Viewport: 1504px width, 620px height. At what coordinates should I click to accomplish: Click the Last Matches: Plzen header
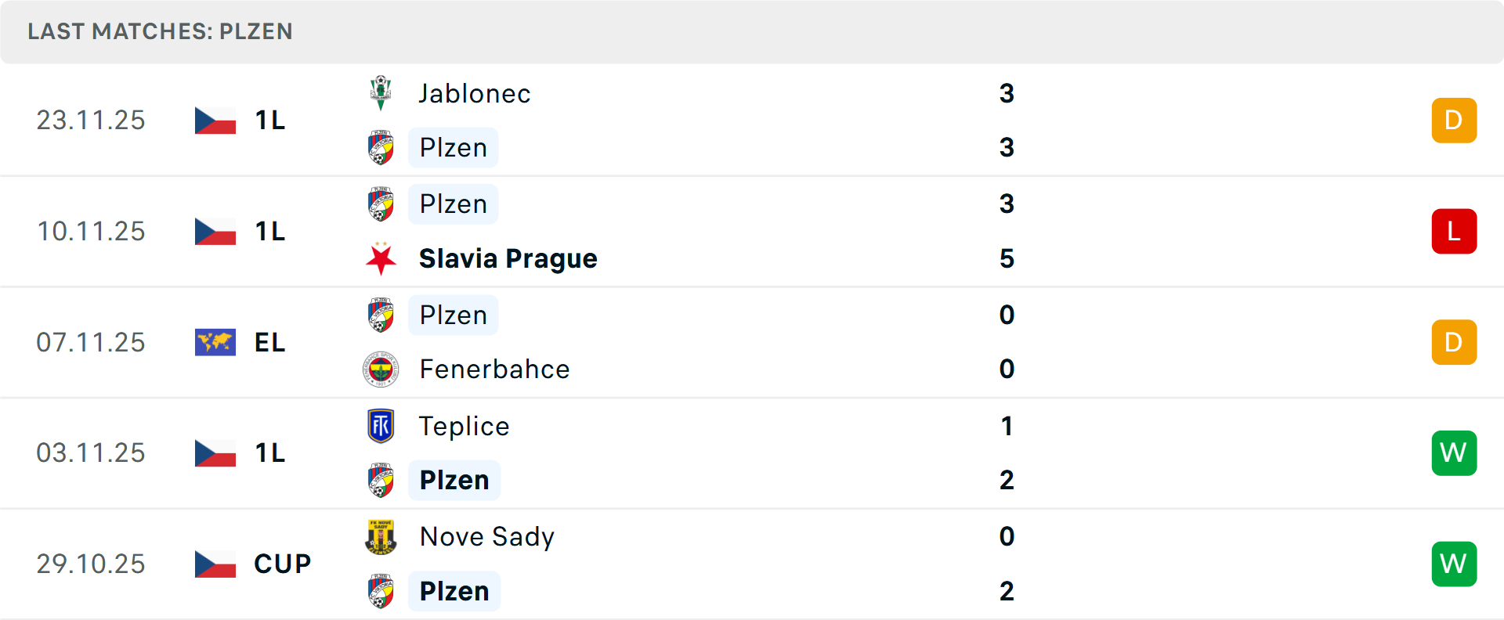pos(160,31)
